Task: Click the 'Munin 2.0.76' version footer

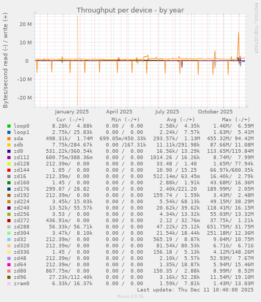Action: 130,296
